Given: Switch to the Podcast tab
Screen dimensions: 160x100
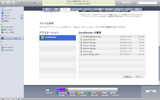Looking at the screenshot, I should 108,9.
